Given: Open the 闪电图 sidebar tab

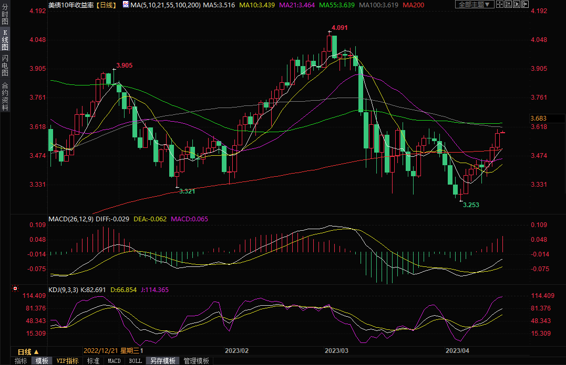Looking at the screenshot, I should tap(5, 65).
